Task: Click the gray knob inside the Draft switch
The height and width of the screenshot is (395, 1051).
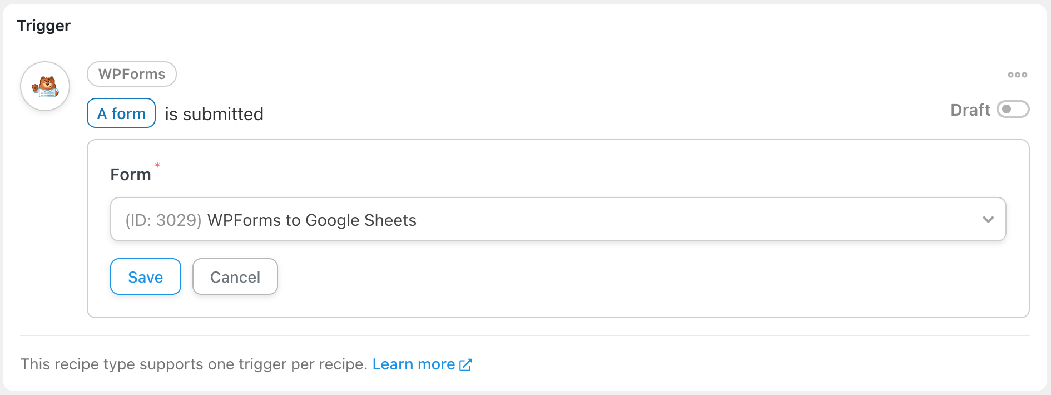Action: coord(1007,110)
